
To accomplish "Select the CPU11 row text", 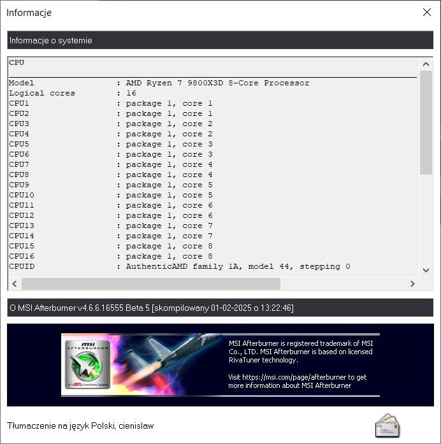I will [110, 205].
